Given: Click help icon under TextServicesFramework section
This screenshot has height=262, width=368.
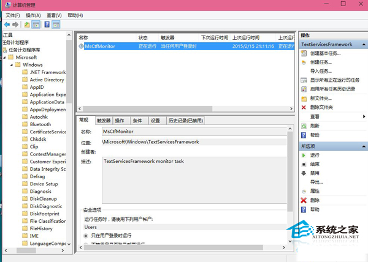Looking at the screenshot, I should pos(304,135).
